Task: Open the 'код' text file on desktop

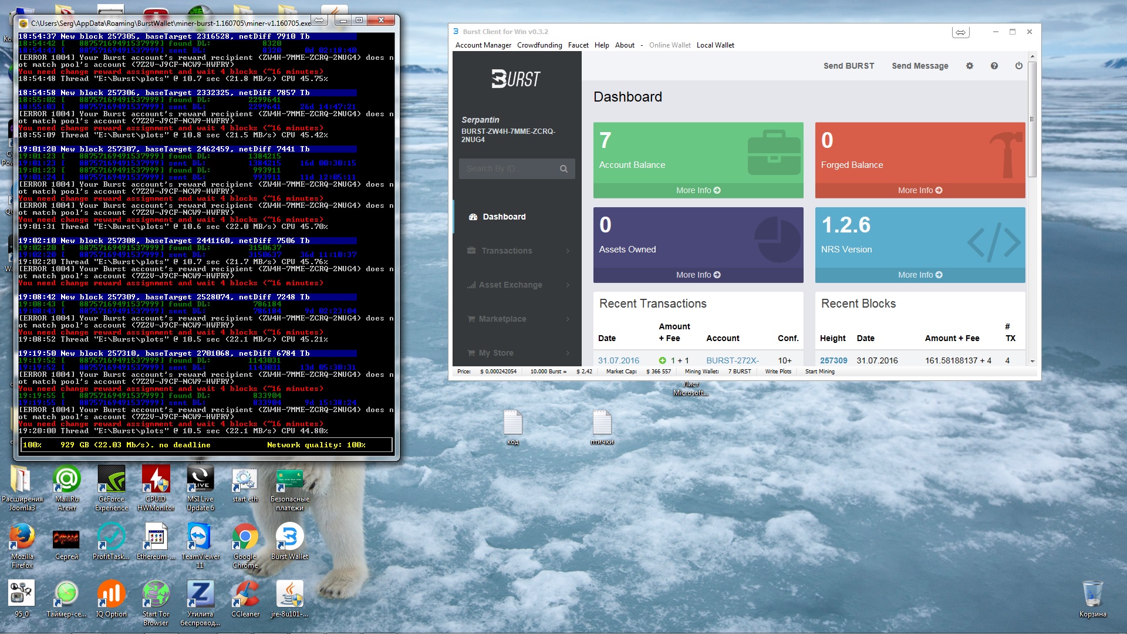Action: pyautogui.click(x=512, y=427)
